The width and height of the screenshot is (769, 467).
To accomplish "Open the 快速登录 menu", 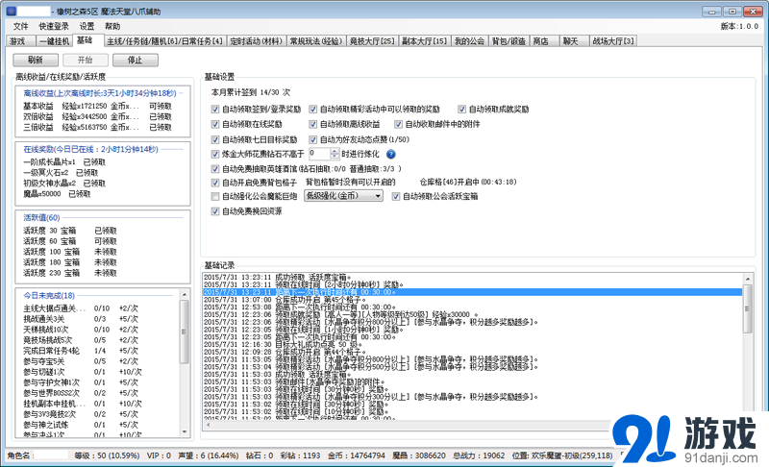I will 54,27.
